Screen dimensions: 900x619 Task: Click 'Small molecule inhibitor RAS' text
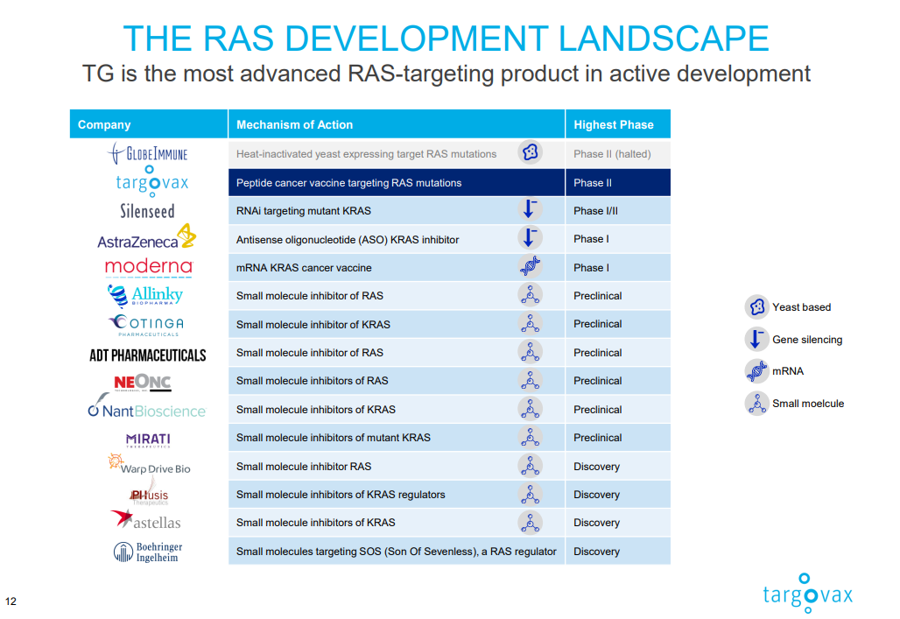click(x=304, y=467)
